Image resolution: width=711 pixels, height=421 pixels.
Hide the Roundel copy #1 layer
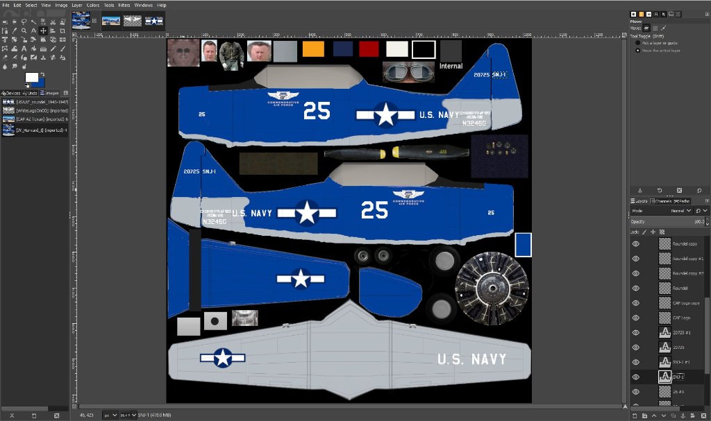point(636,259)
